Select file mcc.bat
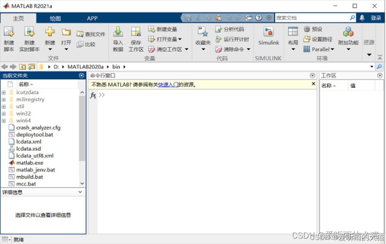The height and width of the screenshot is (244, 386). 26,184
